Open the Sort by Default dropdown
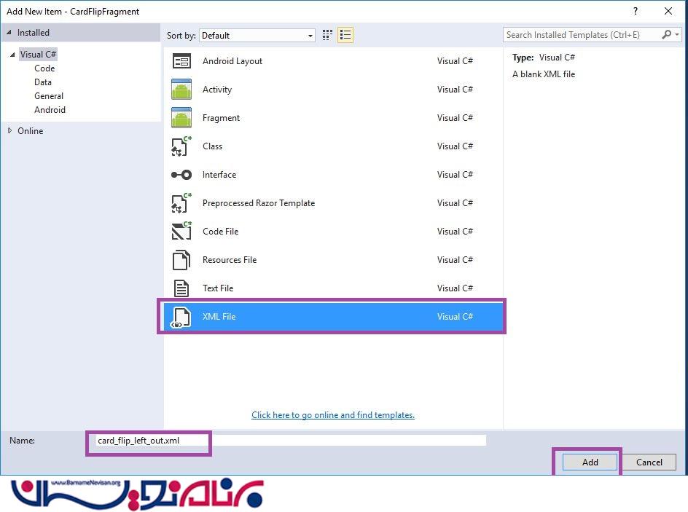 [257, 36]
